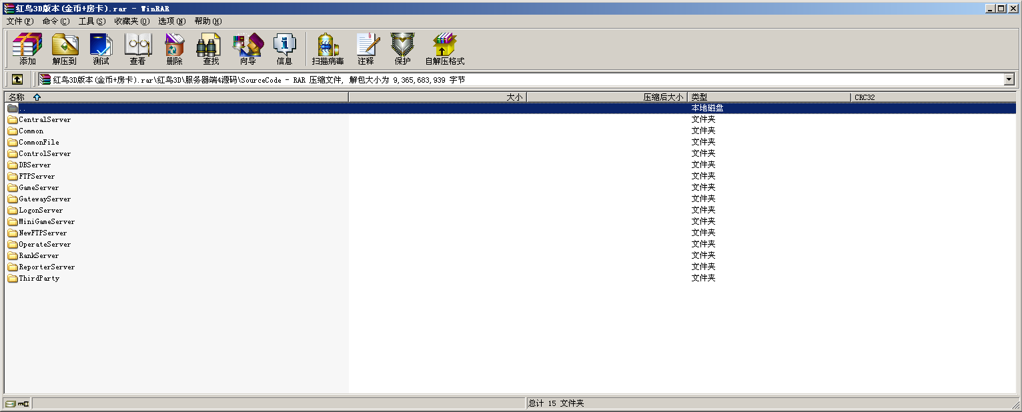Show archive Info (信息) icon
Viewport: 1022px width, 412px height.
(284, 49)
